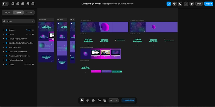215x107 pixels.
Task: Click the breakpoint icon on Phone row
Action: point(33,34)
